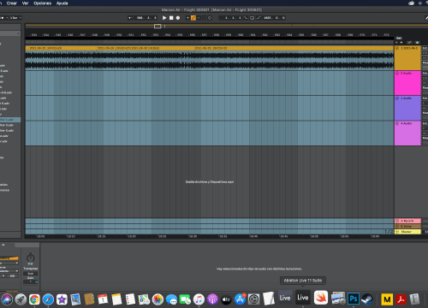428x308 pixels.
Task: Open 4 Audio Ext. input dropdown
Action: [425, 123]
